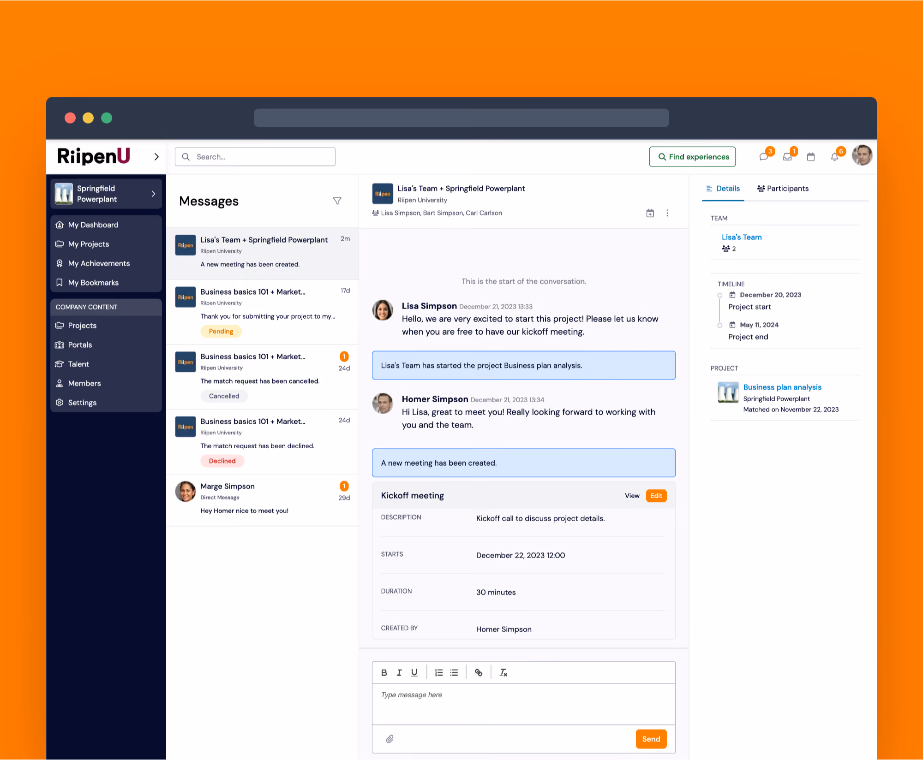
Task: Open the inbox tray icon in header
Action: tap(787, 157)
